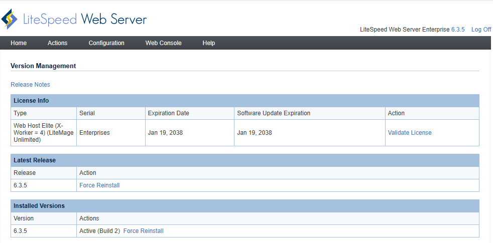The image size is (493, 243).
Task: Click the Installed Versions section header
Action: pos(245,206)
